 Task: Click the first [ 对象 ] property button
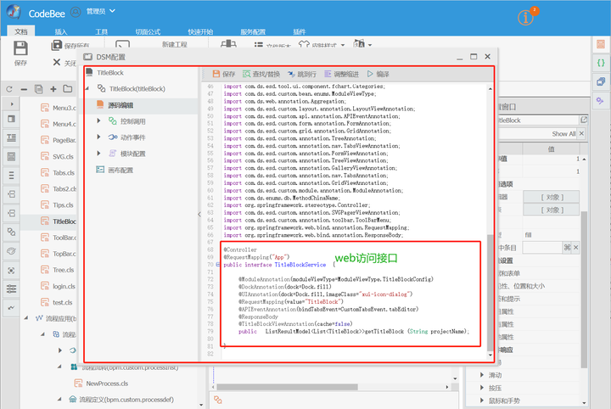[x=552, y=197]
